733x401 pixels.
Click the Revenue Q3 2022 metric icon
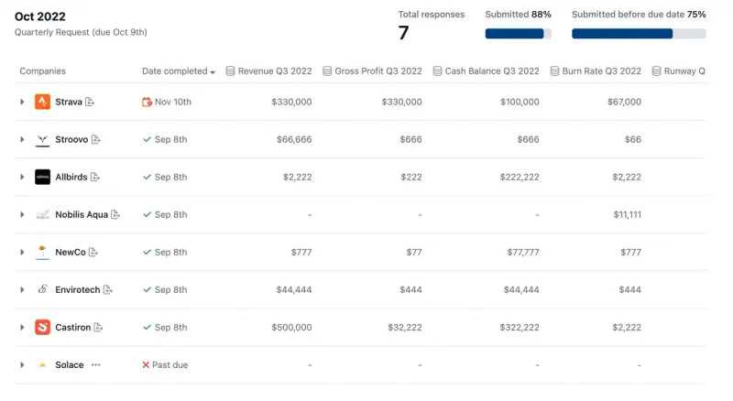230,71
